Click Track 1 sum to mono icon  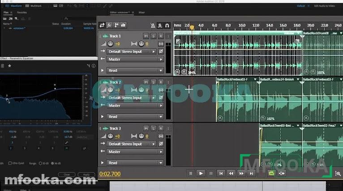point(161,44)
